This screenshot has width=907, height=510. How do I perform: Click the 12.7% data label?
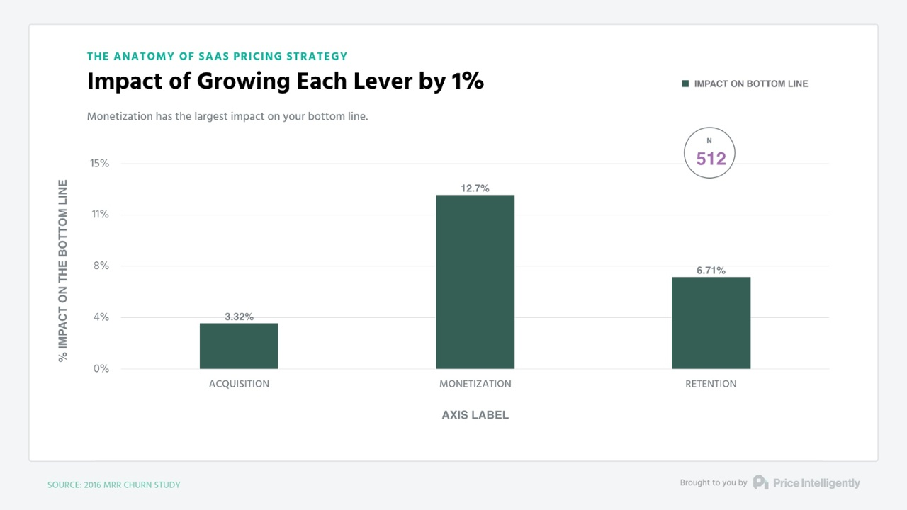pos(475,188)
